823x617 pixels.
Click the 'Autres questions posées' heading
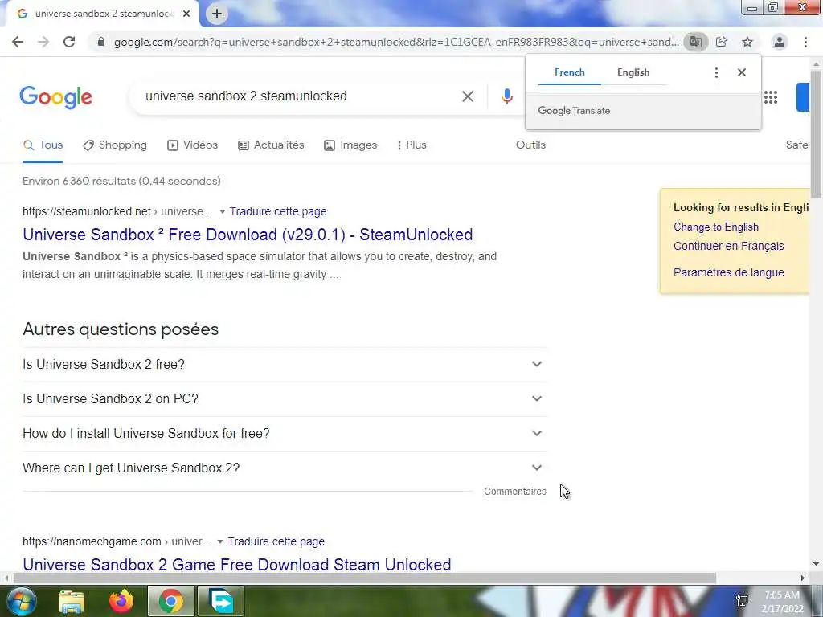(121, 329)
